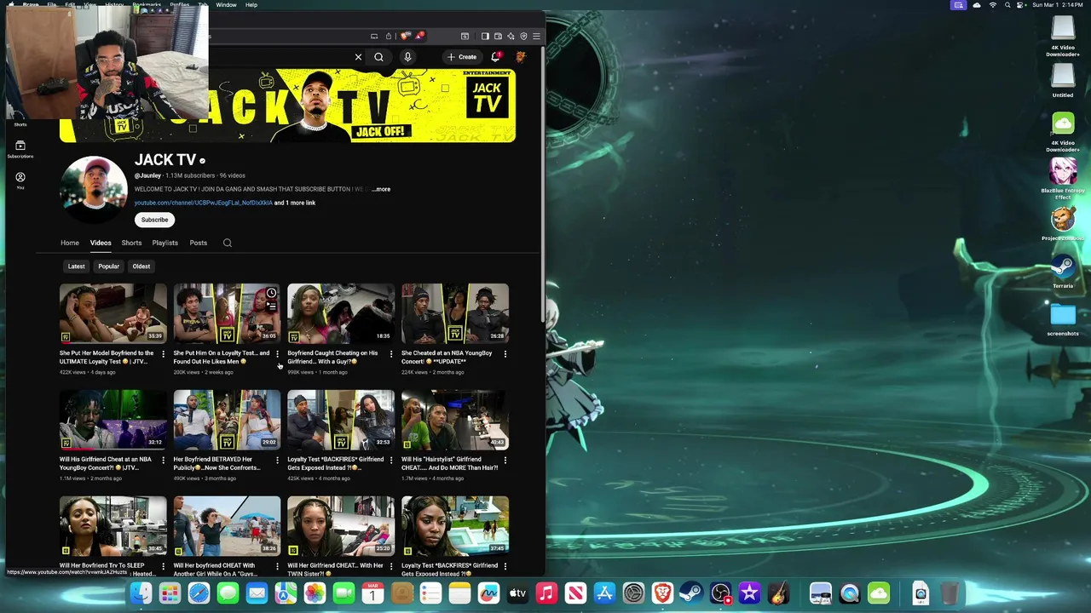Open the You section in YouTube sidebar
1091x613 pixels.
pyautogui.click(x=20, y=180)
